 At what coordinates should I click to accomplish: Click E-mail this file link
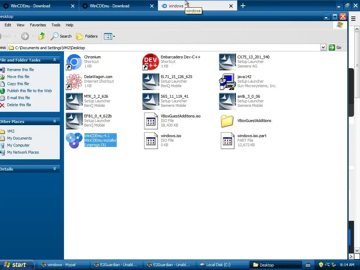18,98
